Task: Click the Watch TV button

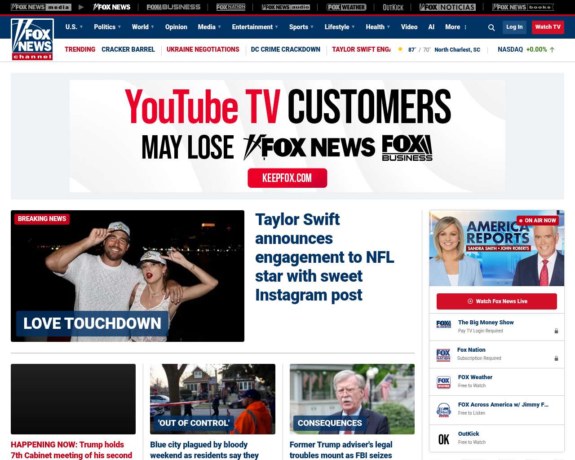Action: [548, 27]
